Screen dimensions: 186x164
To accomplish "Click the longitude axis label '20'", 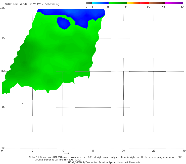I will click(x=123, y=151).
